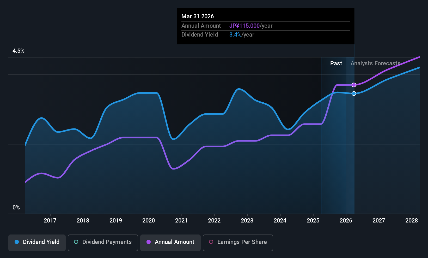Click the 3.4% dividend yield tooltip value
Image resolution: width=428 pixels, height=258 pixels.
[x=235, y=34]
